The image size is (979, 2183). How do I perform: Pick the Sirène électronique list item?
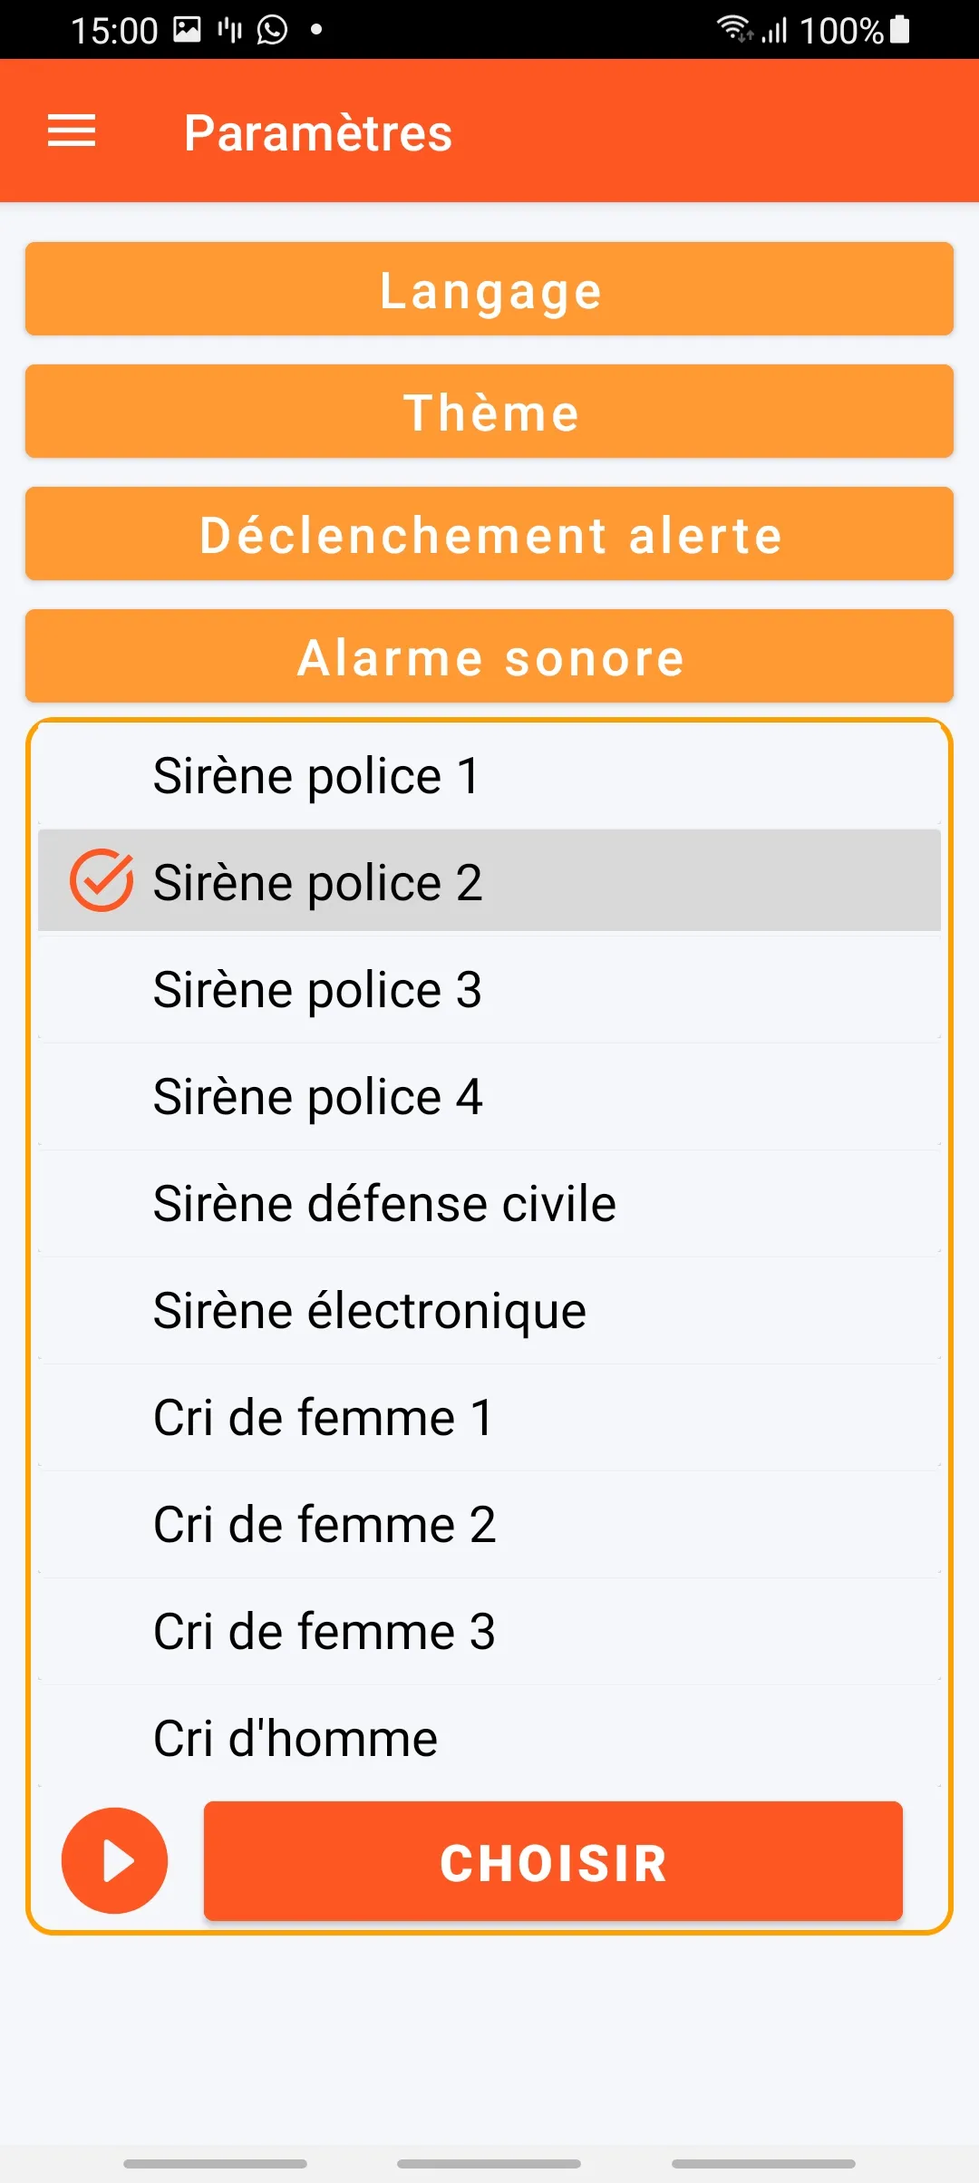tap(489, 1311)
